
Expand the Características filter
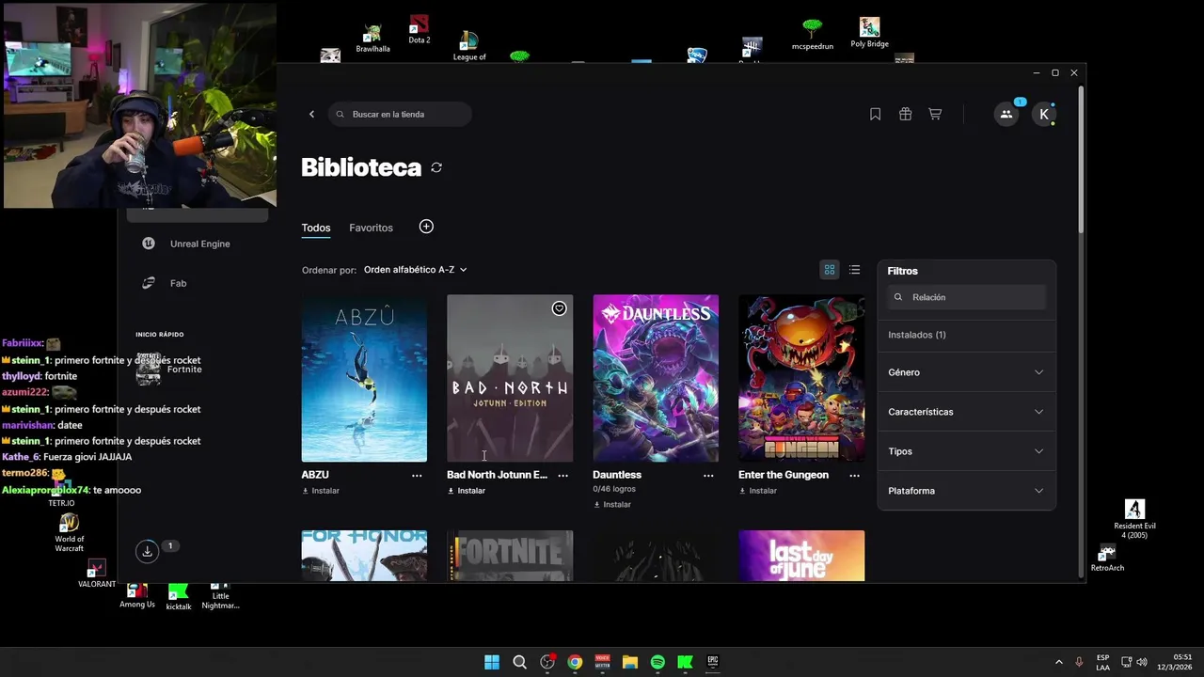click(x=966, y=412)
